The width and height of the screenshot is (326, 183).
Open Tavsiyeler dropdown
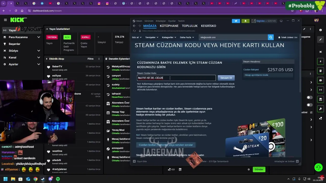click(x=152, y=37)
